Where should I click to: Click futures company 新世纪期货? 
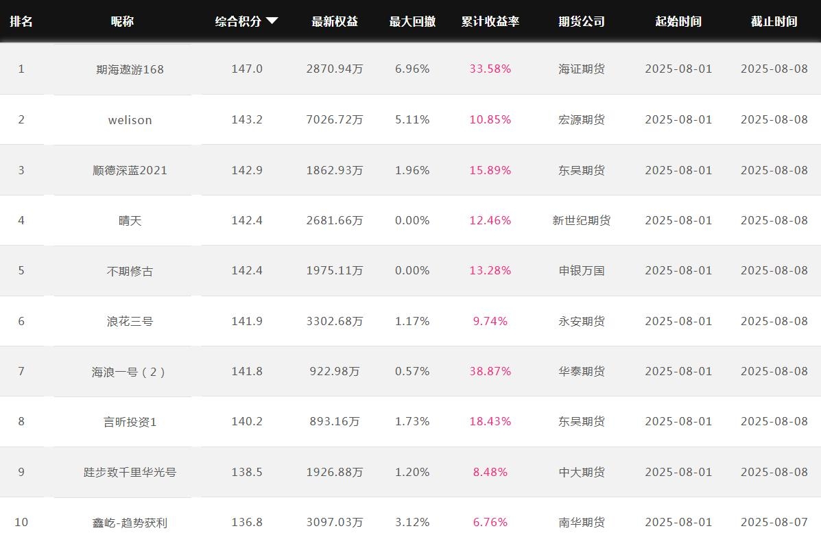tap(581, 220)
